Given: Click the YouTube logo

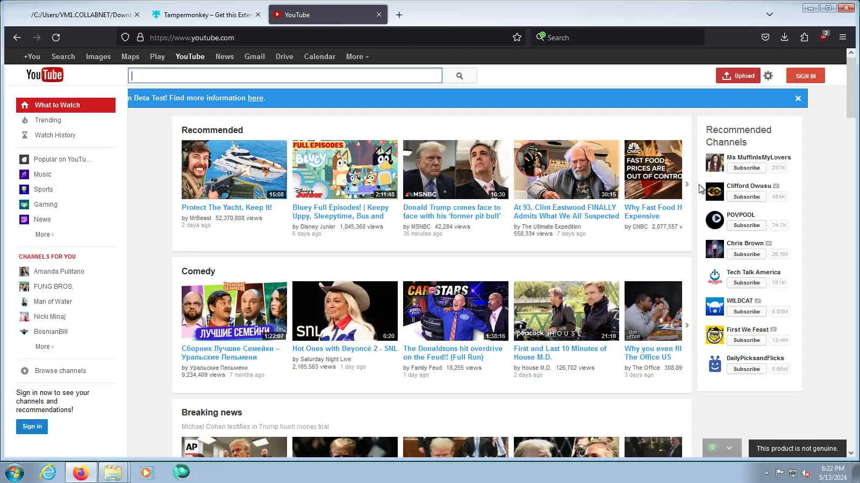Looking at the screenshot, I should pyautogui.click(x=45, y=75).
